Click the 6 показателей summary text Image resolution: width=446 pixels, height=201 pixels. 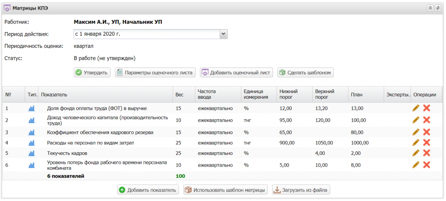[66, 176]
